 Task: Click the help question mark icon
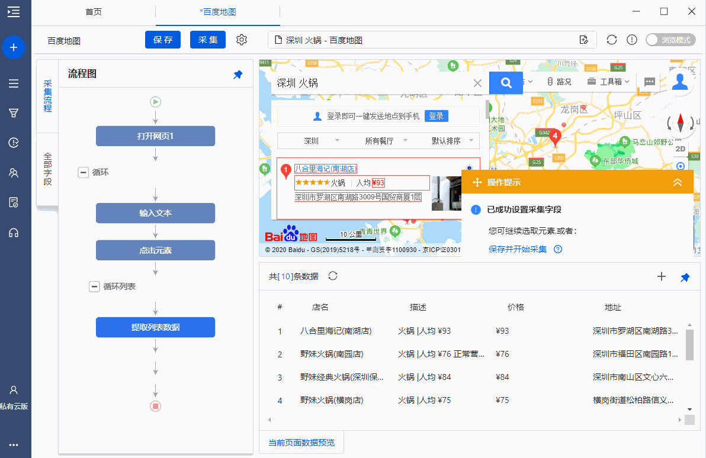(558, 249)
